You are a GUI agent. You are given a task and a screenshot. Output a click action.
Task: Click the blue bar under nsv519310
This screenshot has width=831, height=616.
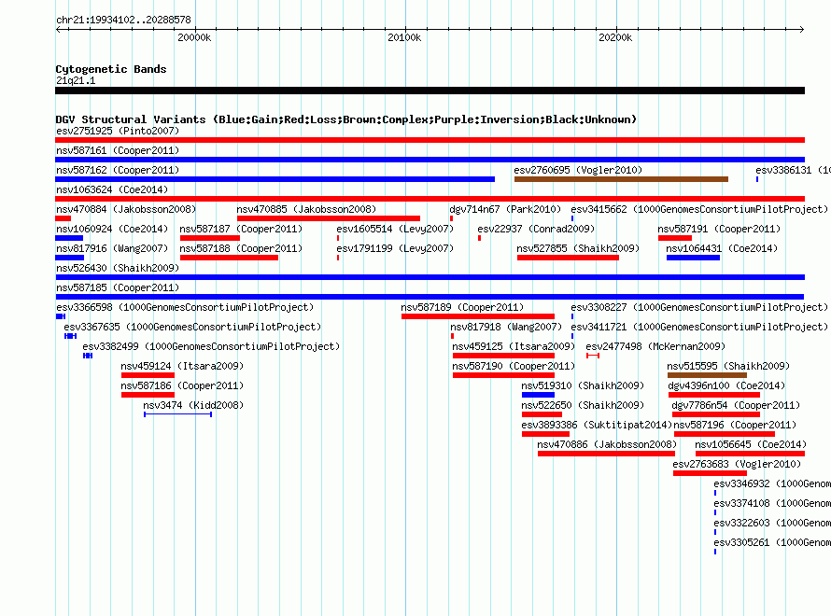tap(538, 395)
